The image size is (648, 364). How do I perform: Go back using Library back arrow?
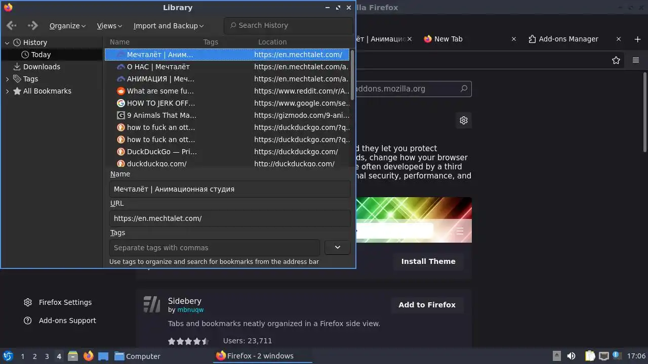pyautogui.click(x=12, y=25)
